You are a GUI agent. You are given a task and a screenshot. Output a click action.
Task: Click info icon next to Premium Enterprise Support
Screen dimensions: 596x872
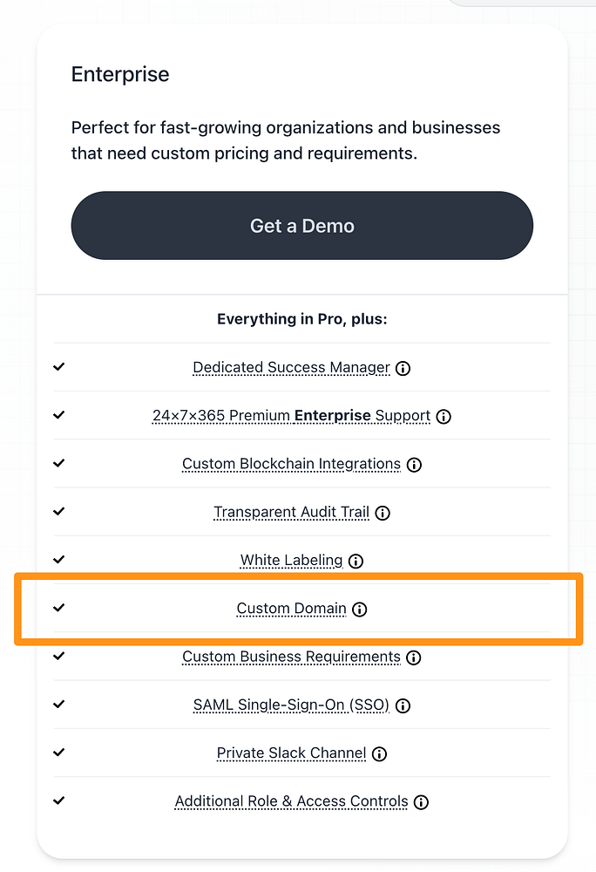pos(444,416)
